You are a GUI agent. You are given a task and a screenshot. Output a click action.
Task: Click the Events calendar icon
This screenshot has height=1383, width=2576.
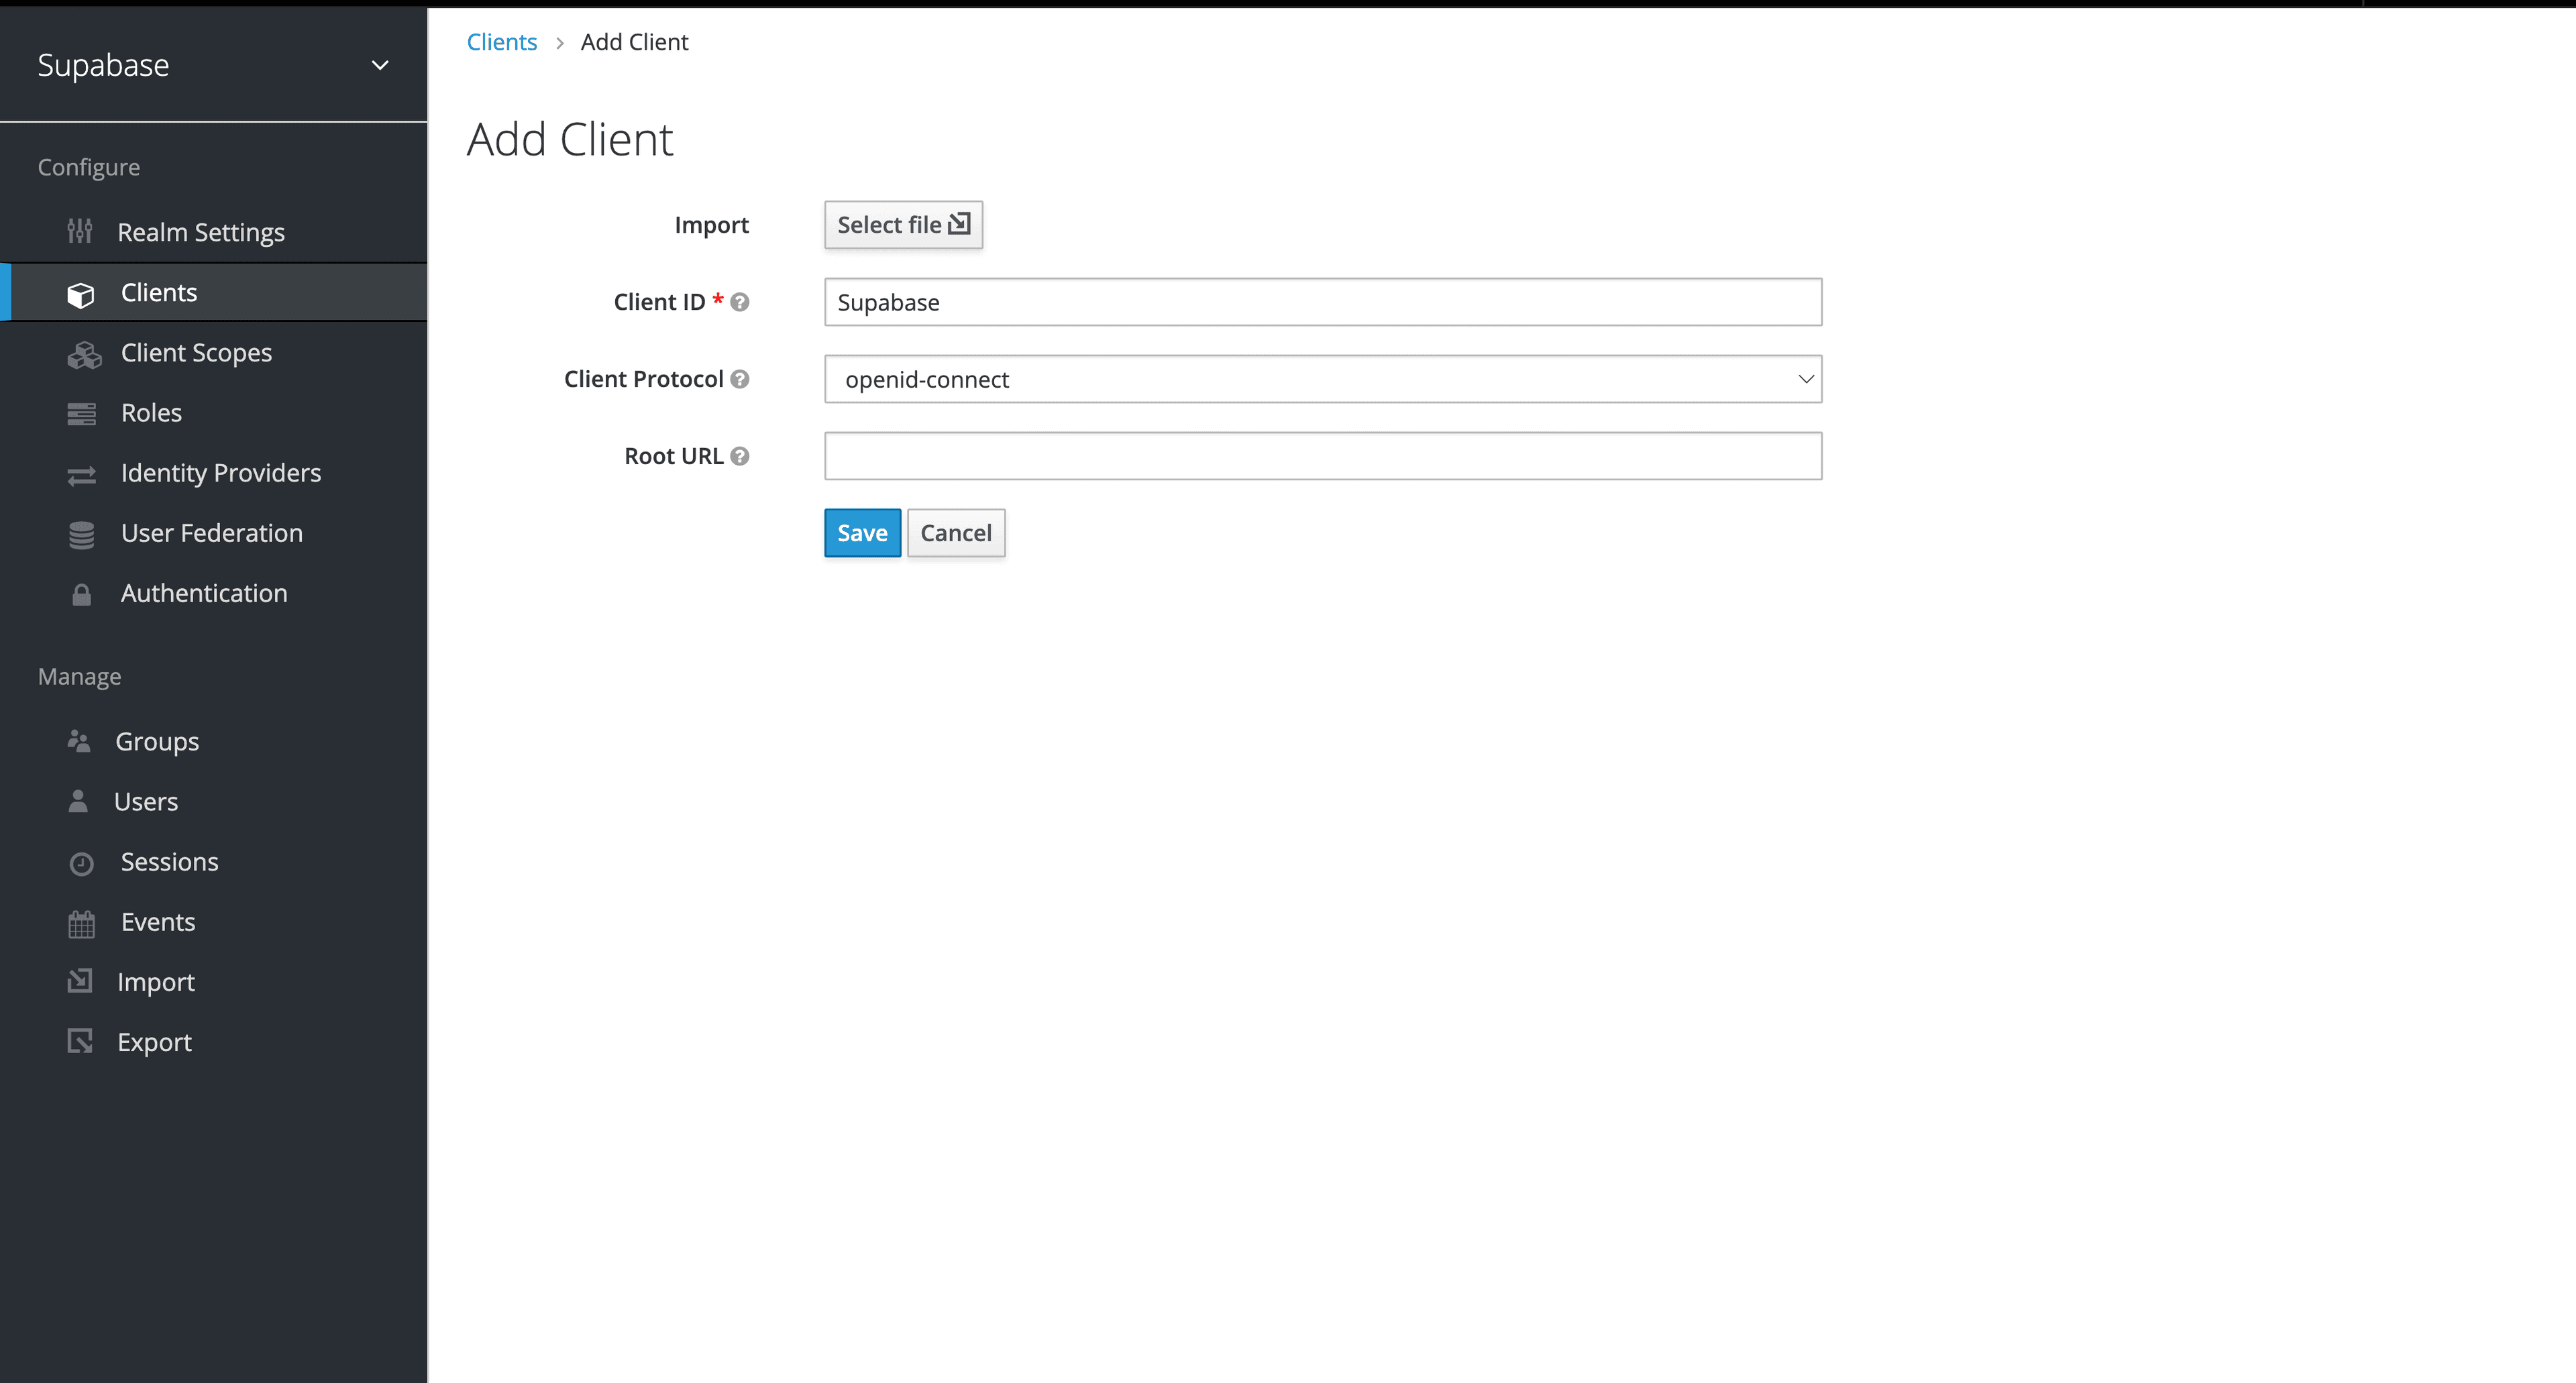[x=83, y=922]
